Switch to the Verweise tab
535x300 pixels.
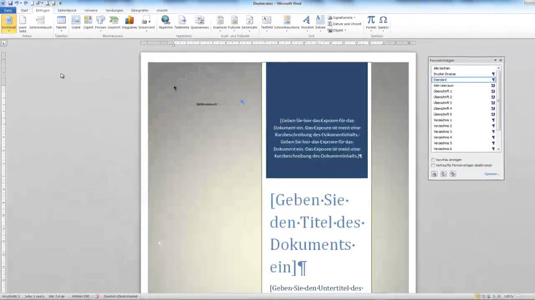91,10
